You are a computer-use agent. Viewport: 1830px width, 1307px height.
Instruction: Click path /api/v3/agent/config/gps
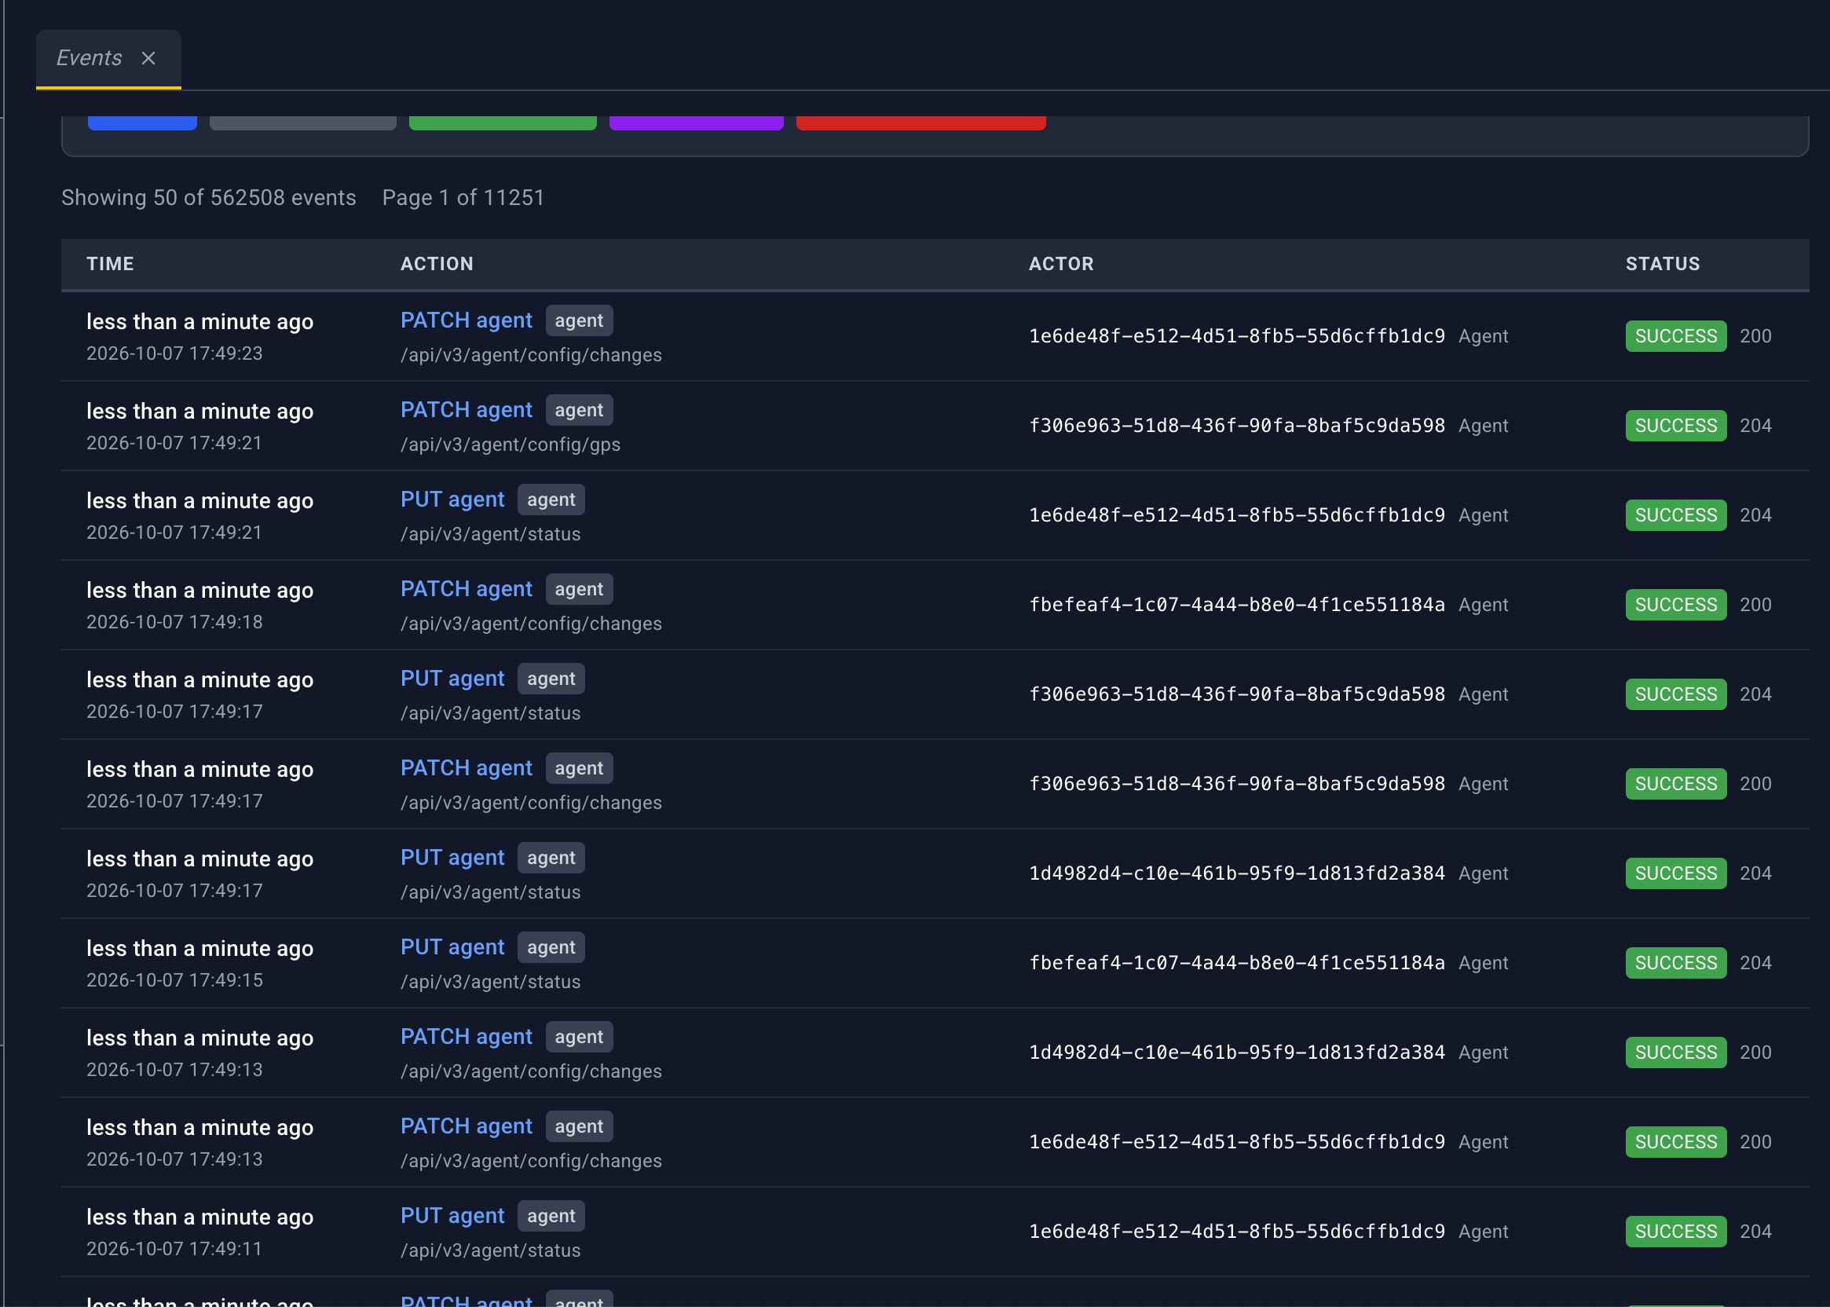click(511, 445)
